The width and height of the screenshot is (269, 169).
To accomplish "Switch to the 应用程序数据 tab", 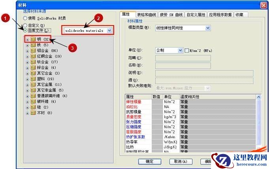I will pos(220,15).
